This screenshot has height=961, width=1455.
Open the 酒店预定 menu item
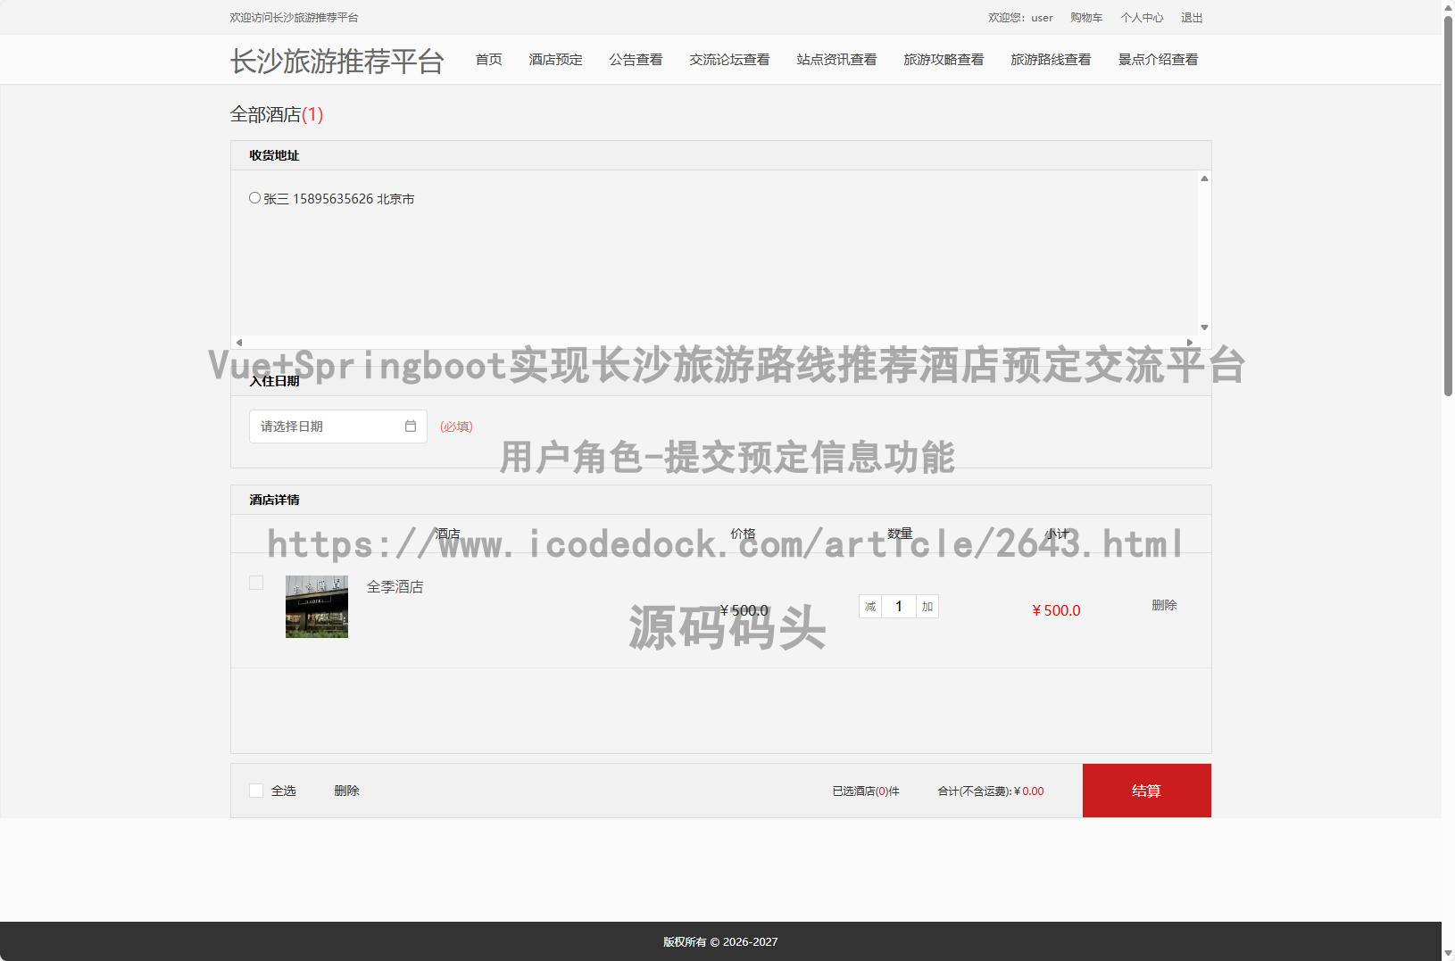pyautogui.click(x=555, y=60)
